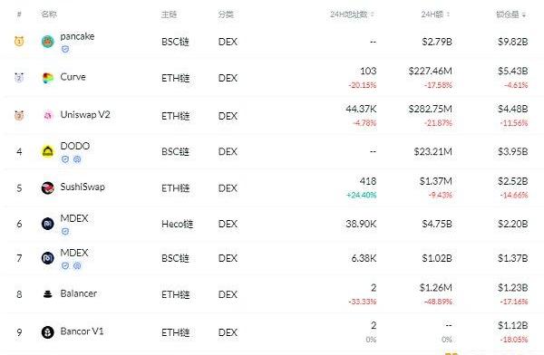Click the verified shield badge under BSC MDEX
This screenshot has width=544, height=355.
click(x=65, y=265)
